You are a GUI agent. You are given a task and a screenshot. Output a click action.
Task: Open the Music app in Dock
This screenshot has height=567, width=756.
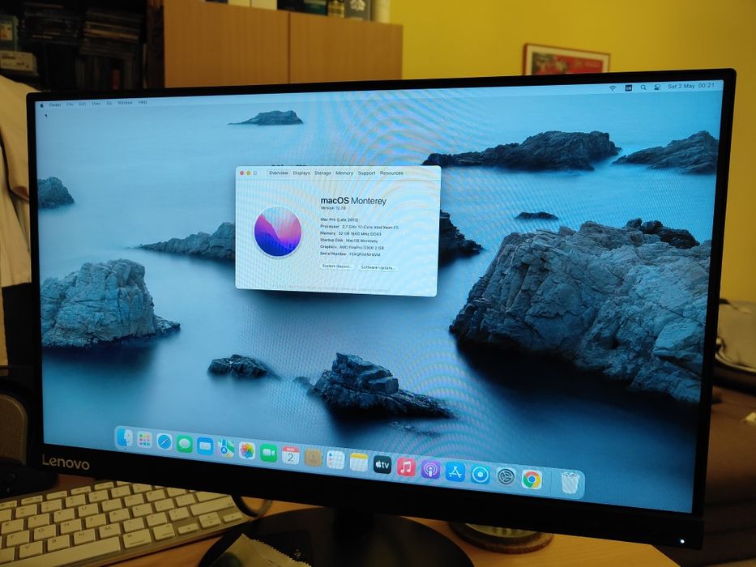pos(406,467)
